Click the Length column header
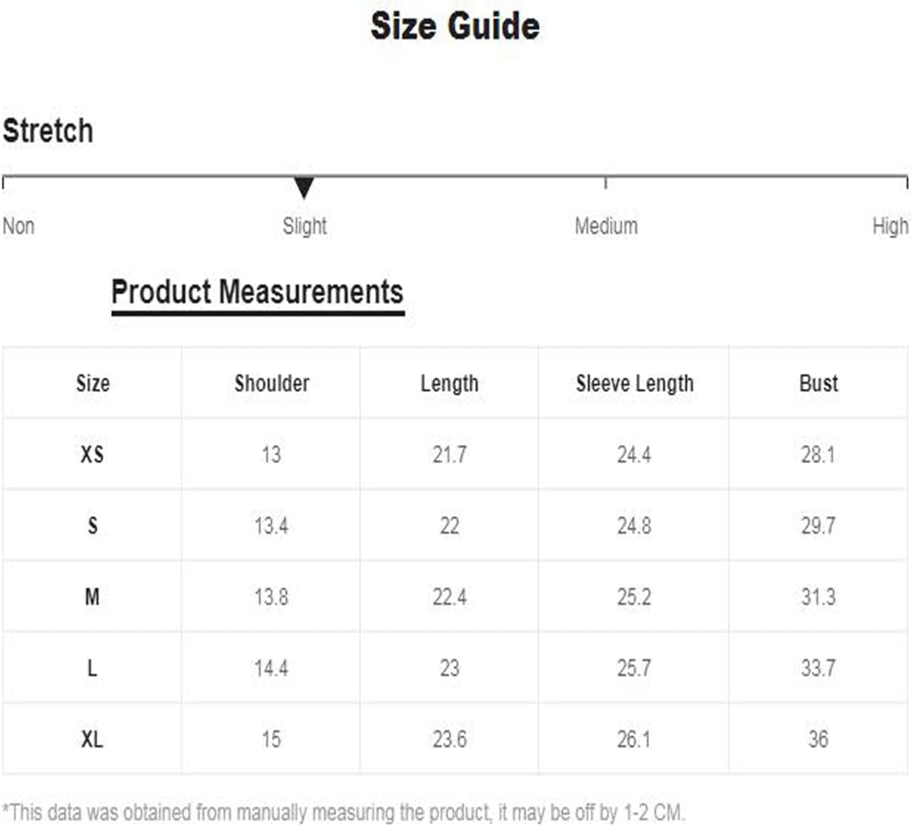This screenshot has width=912, height=826. pyautogui.click(x=449, y=383)
